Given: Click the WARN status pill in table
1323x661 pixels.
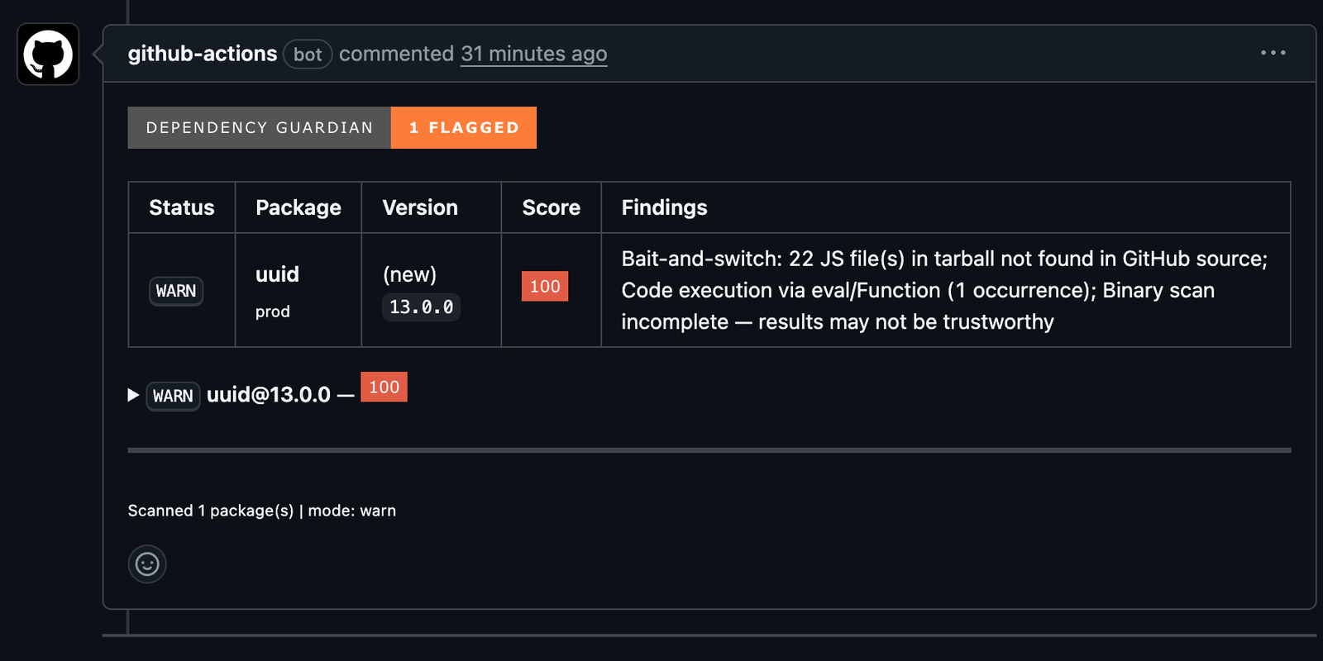Looking at the screenshot, I should (x=175, y=291).
